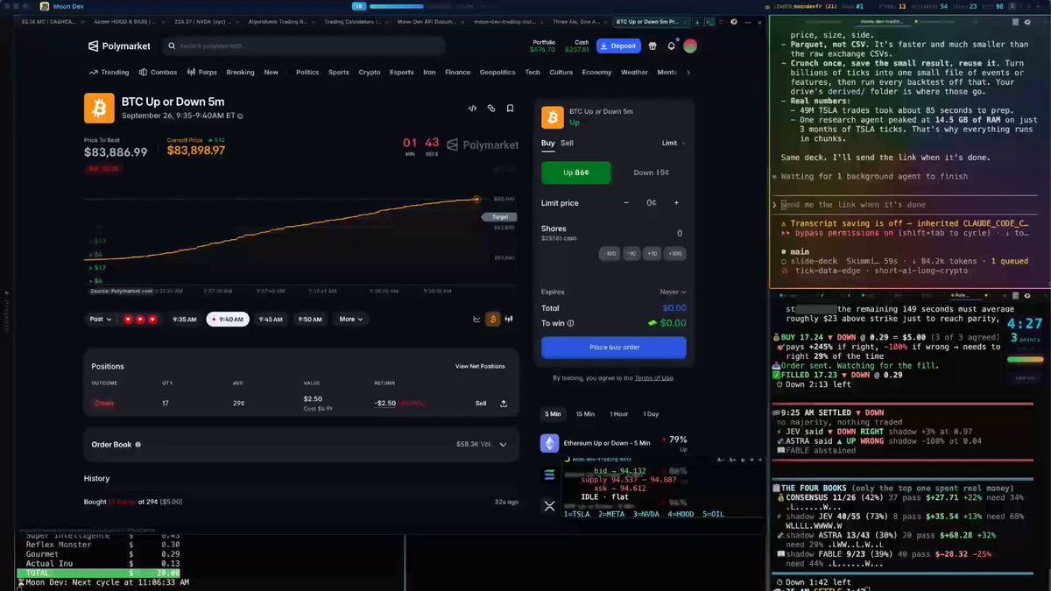Increase limit price with plus button
The width and height of the screenshot is (1051, 591).
point(676,203)
